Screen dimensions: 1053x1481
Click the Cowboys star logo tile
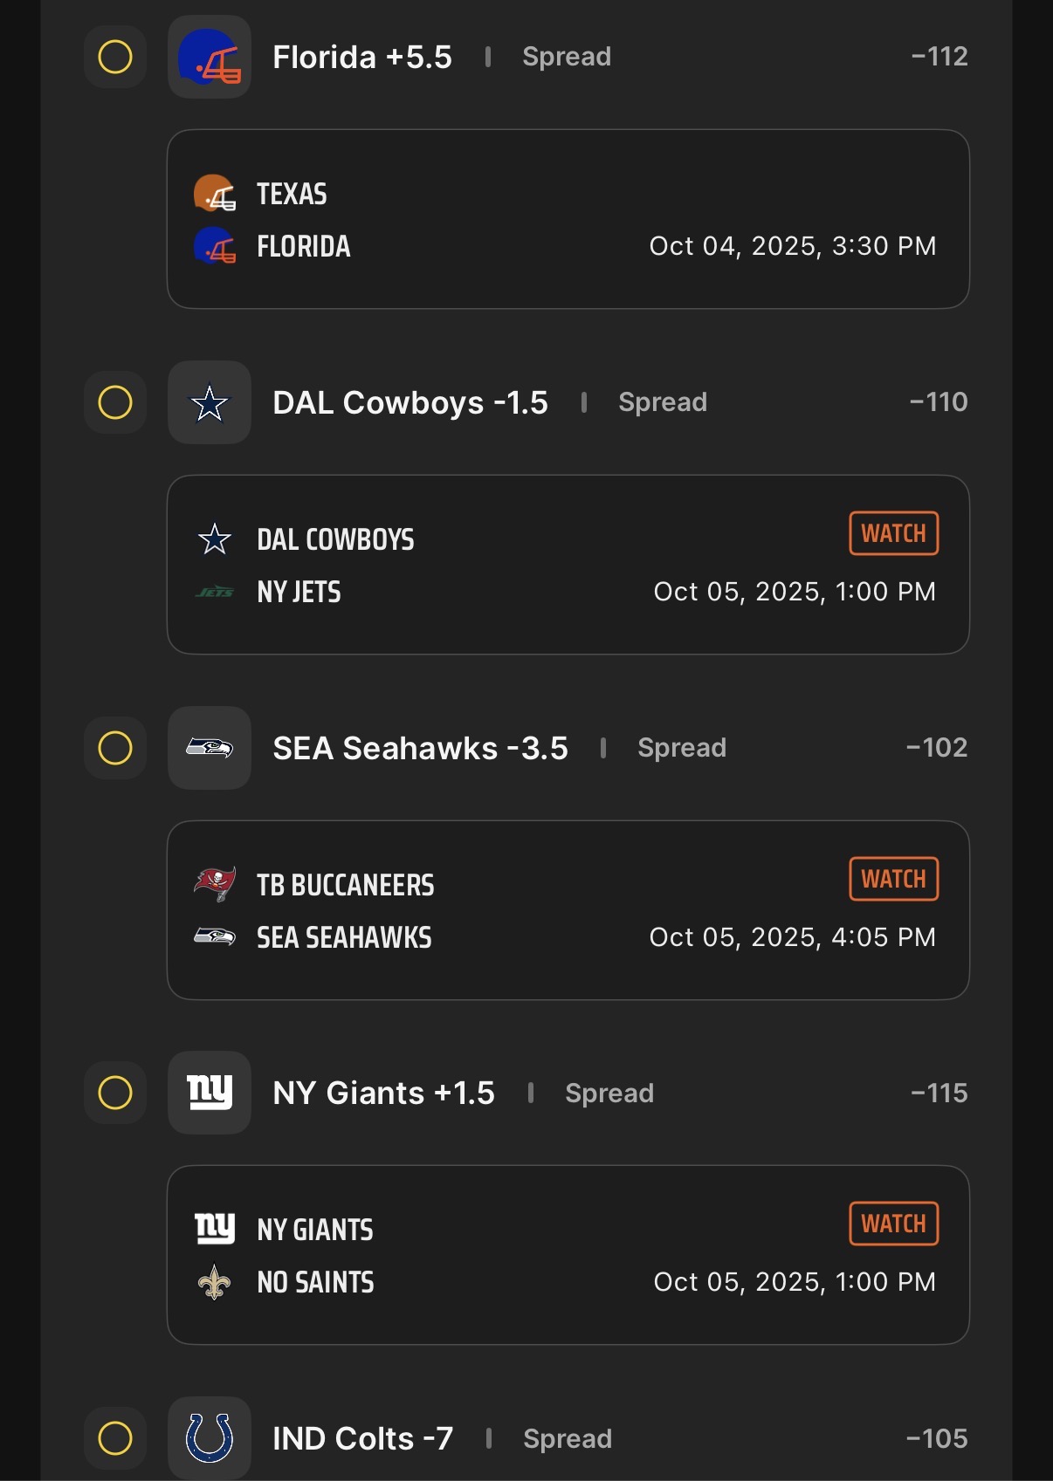tap(210, 403)
